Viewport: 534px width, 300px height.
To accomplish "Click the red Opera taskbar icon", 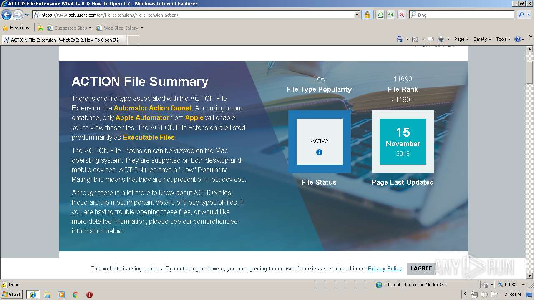I will pyautogui.click(x=89, y=295).
